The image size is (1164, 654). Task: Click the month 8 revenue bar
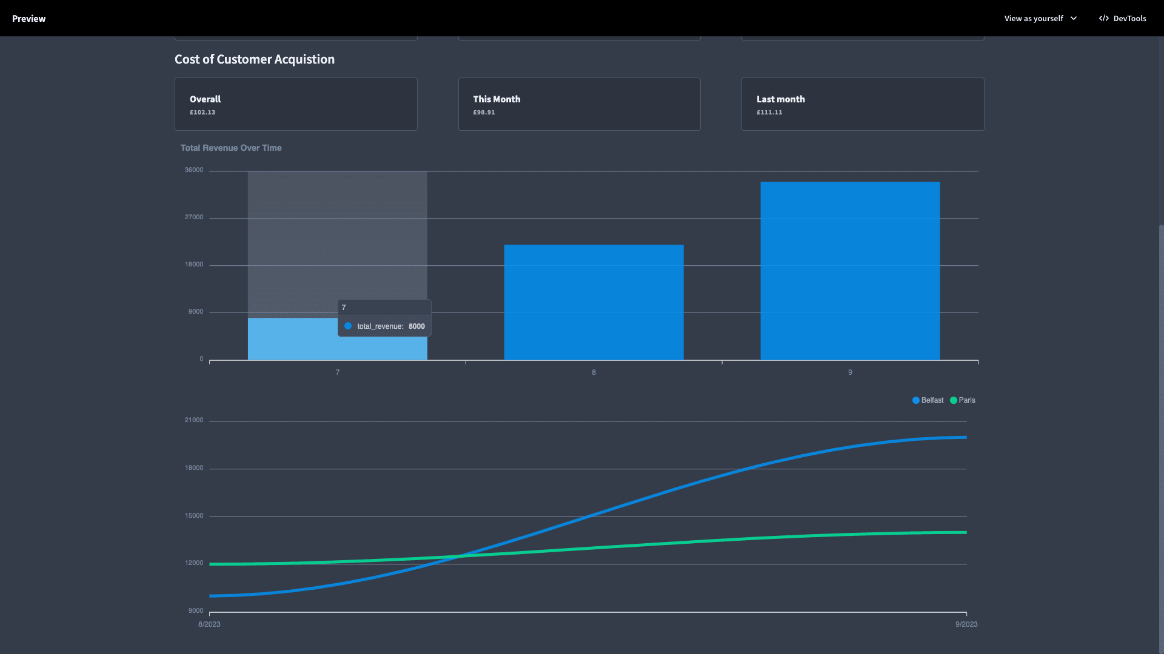click(x=594, y=302)
